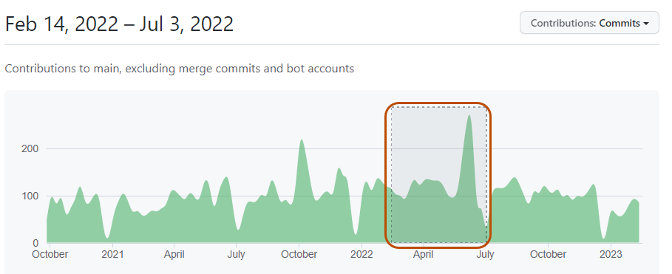Click the April label following 2022
672x274 pixels.
(x=423, y=254)
